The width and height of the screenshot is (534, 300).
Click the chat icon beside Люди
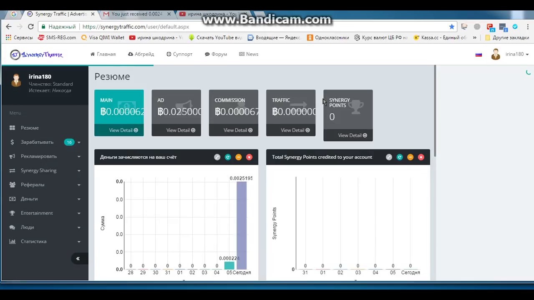12,227
